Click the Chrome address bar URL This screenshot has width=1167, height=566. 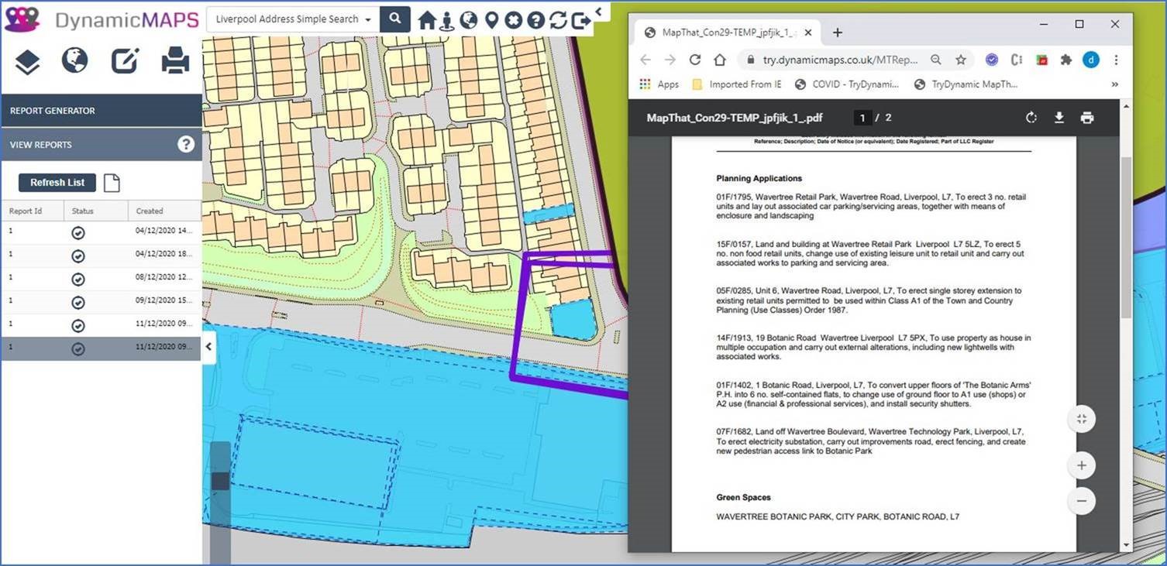click(839, 60)
